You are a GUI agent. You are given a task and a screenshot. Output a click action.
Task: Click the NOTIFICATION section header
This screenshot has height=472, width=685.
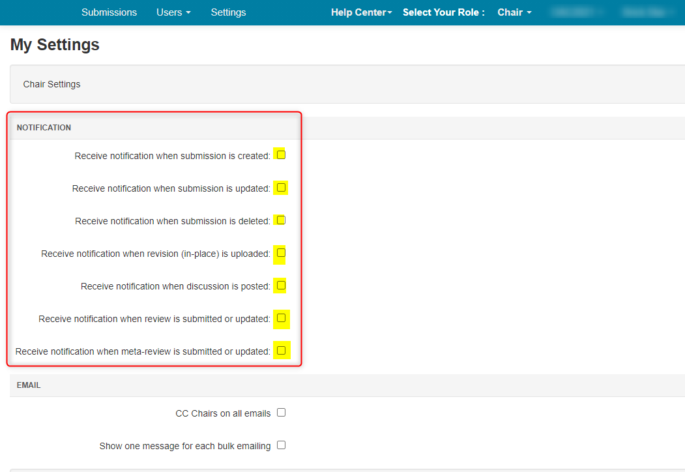[44, 128]
